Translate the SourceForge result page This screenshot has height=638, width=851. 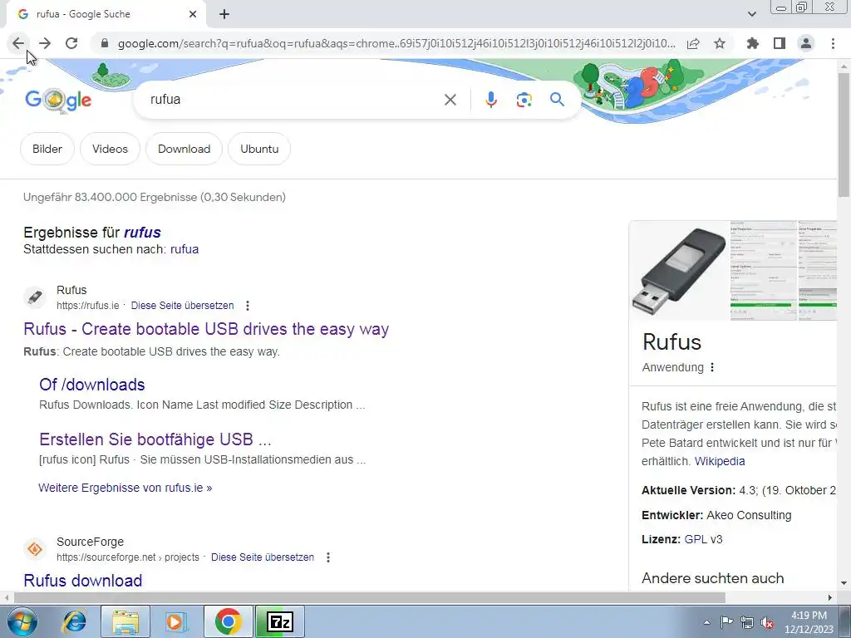pos(263,557)
